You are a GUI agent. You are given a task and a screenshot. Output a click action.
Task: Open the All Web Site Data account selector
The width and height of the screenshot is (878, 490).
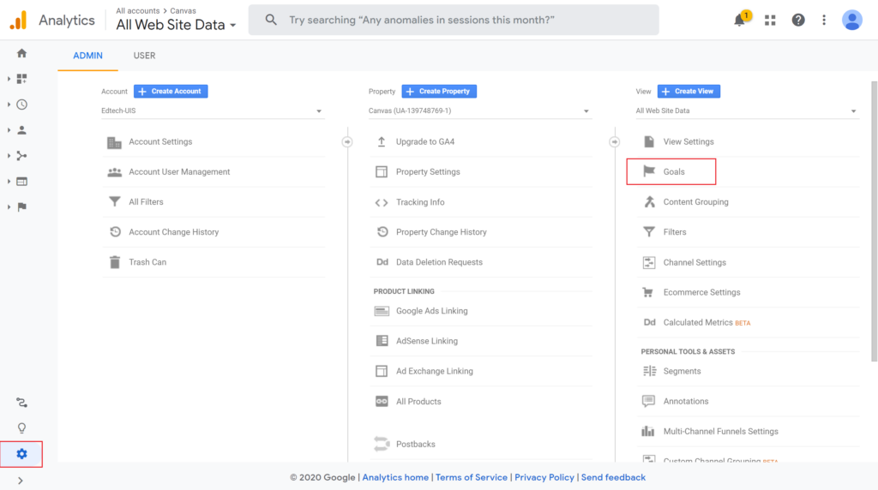coord(176,25)
